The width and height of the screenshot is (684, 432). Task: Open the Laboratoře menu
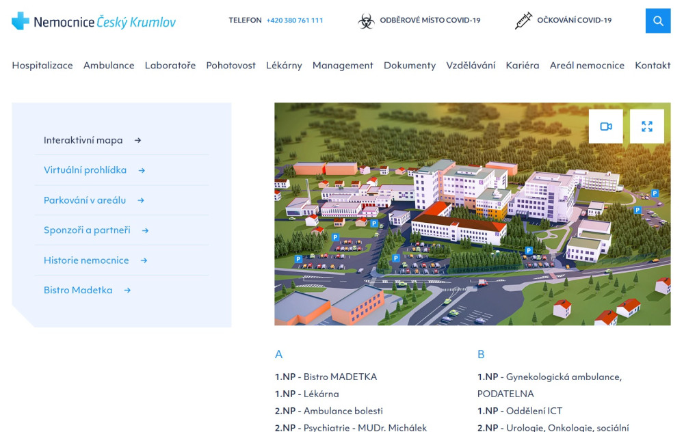point(170,66)
